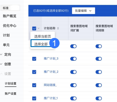Uncheck the header select-all checkbox
The height and width of the screenshot is (102, 117).
pos(34,28)
